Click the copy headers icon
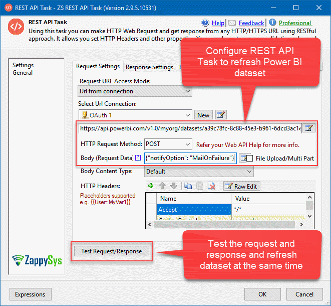331x306 pixels. 189,186
